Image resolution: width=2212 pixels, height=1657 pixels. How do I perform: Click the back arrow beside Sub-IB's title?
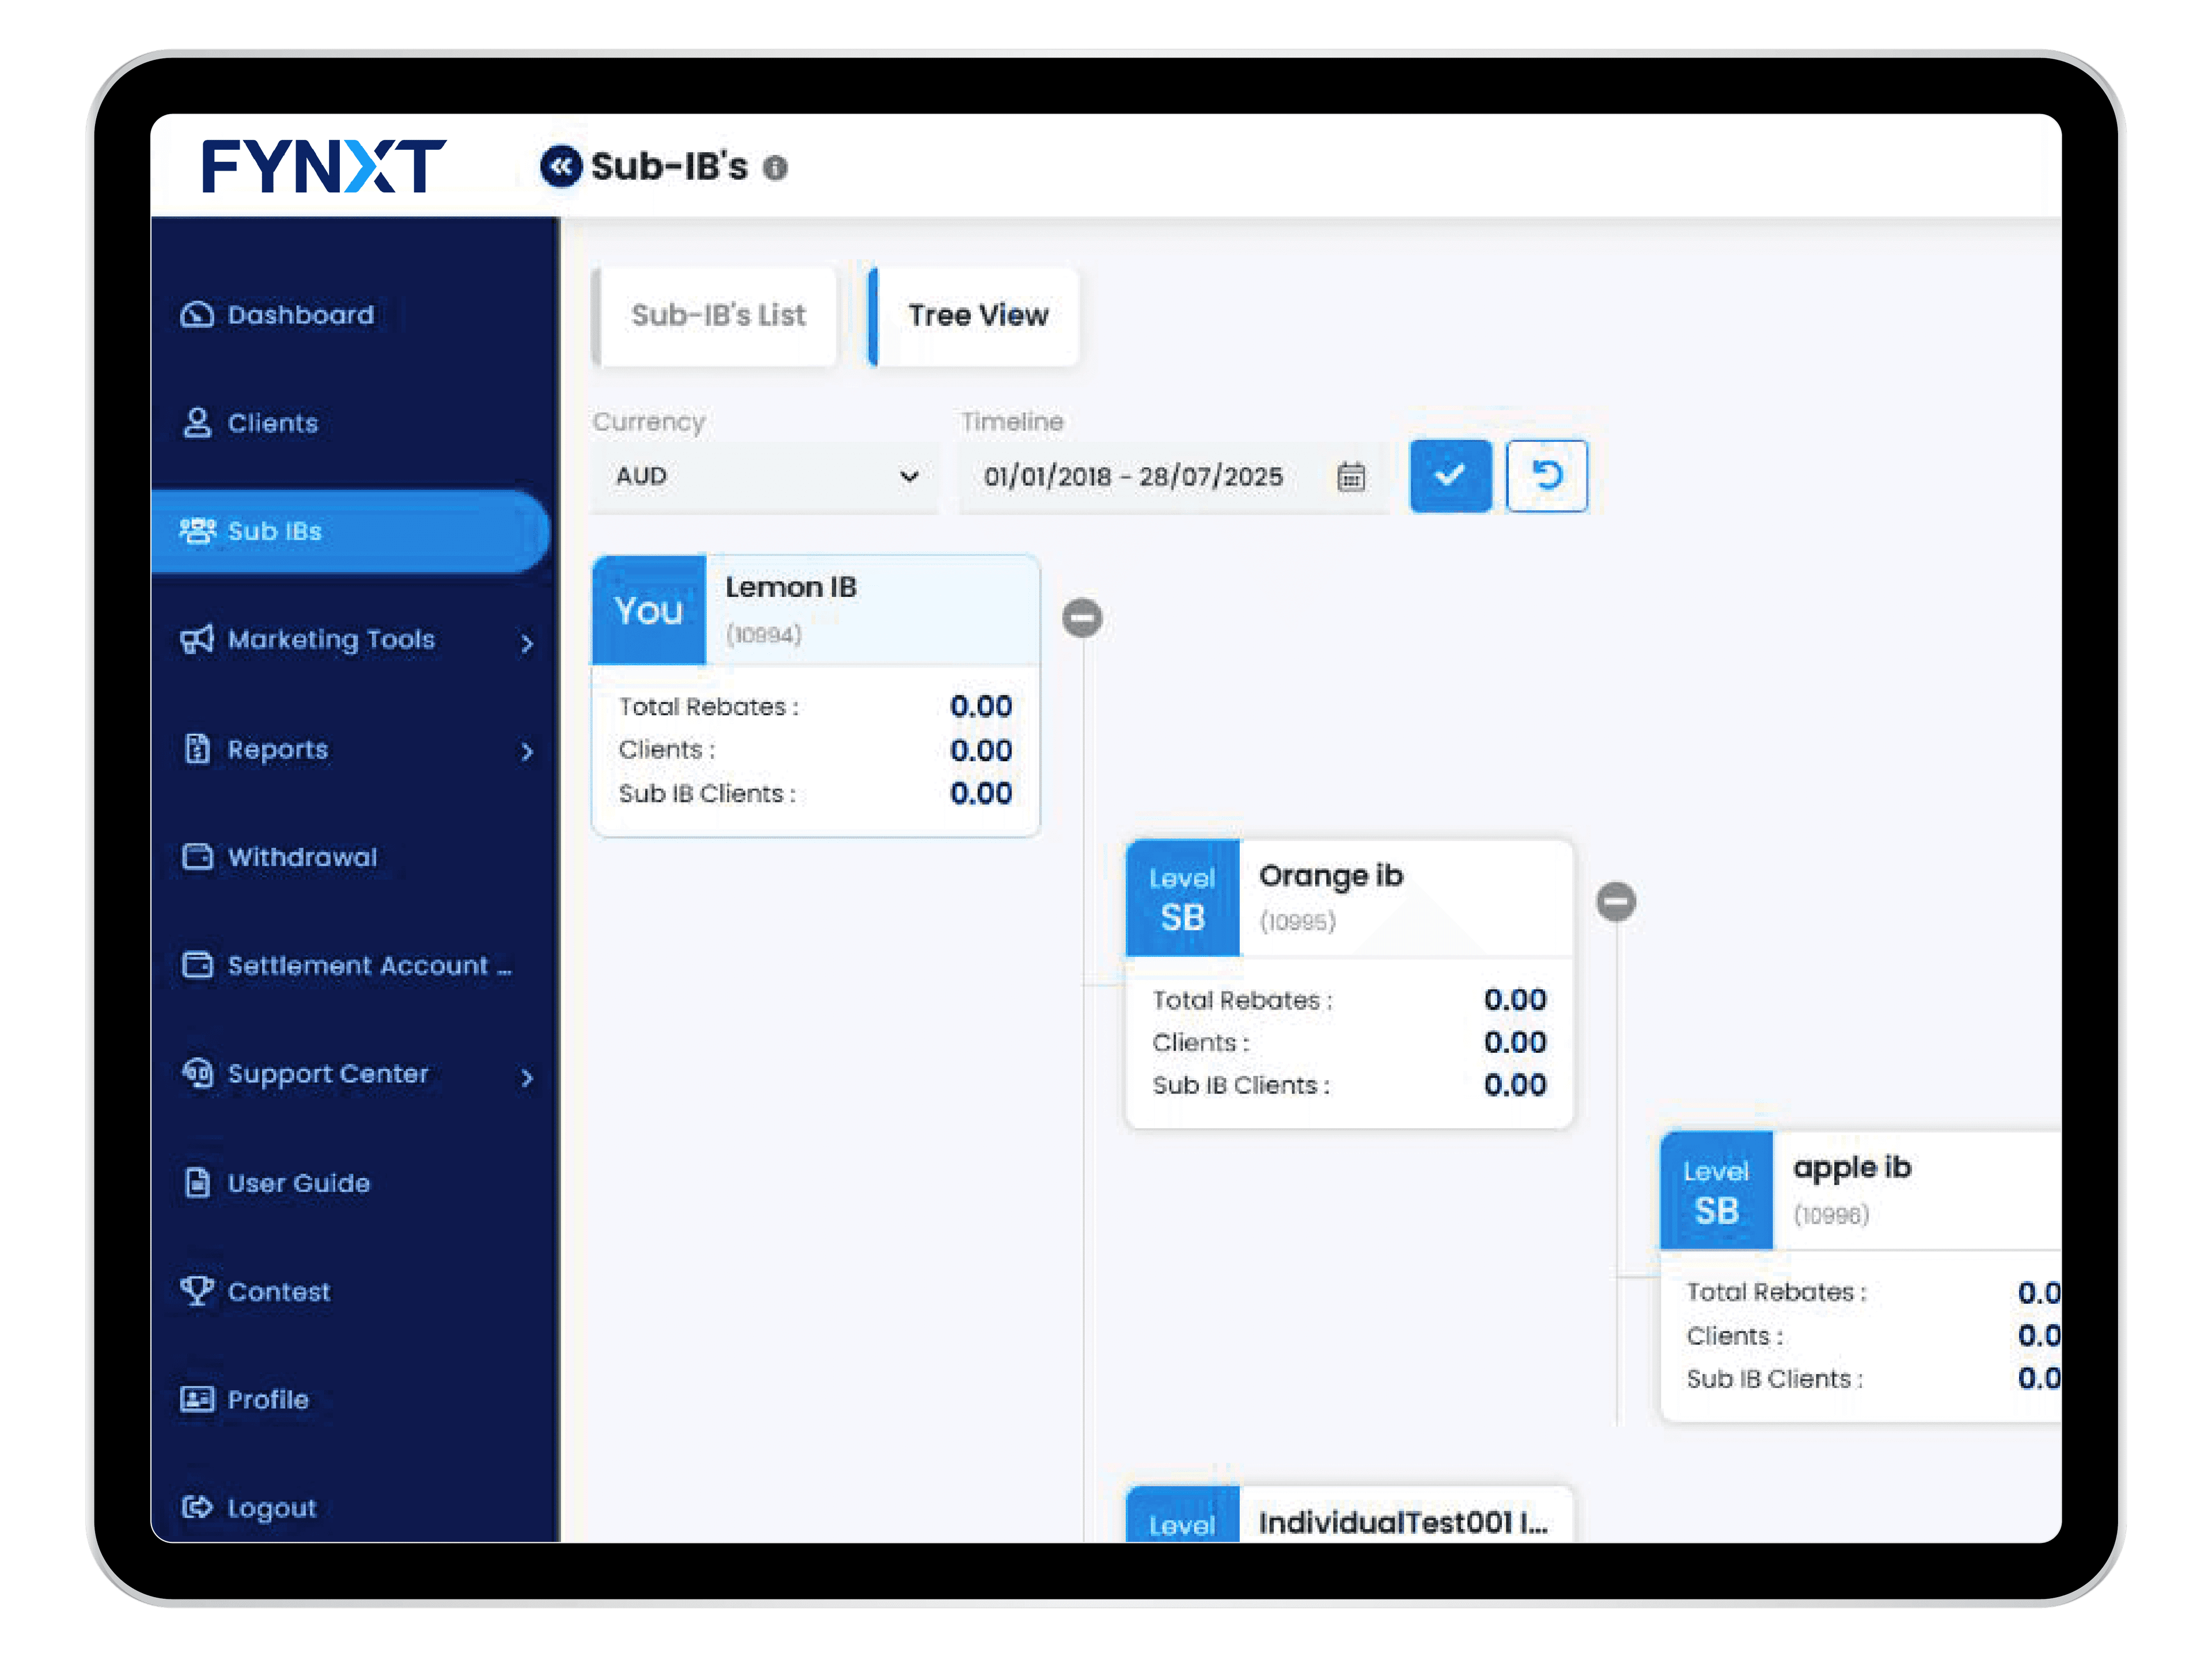(562, 167)
